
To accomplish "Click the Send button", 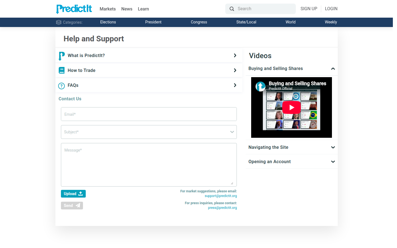I will (72, 206).
